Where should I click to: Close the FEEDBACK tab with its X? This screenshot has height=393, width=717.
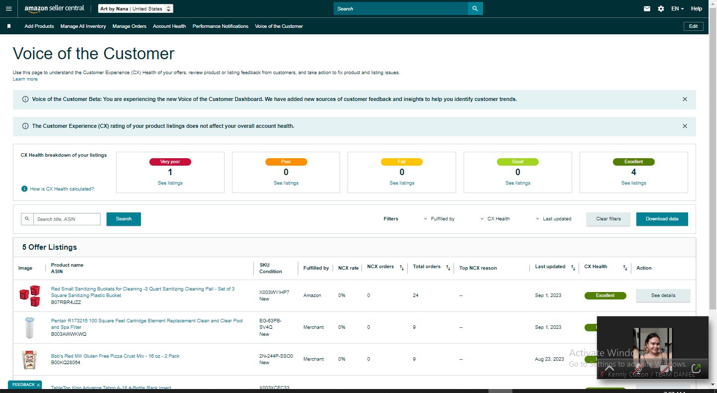38,385
